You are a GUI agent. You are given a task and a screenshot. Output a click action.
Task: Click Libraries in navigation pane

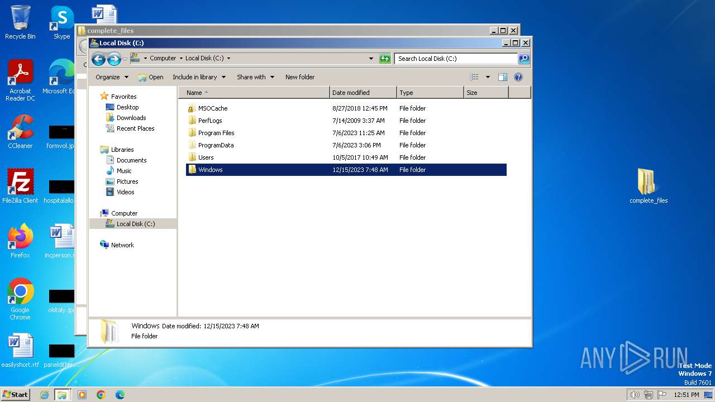click(122, 150)
